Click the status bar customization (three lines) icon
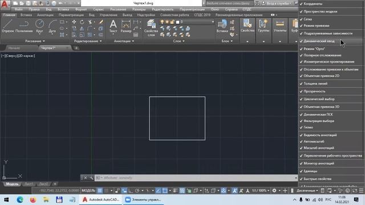Screen dimensions: 365x205 (x=361, y=191)
